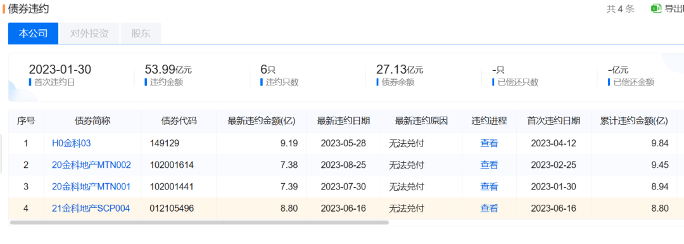The image size is (684, 244).
Task: Open the 股东 tab
Action: (141, 34)
